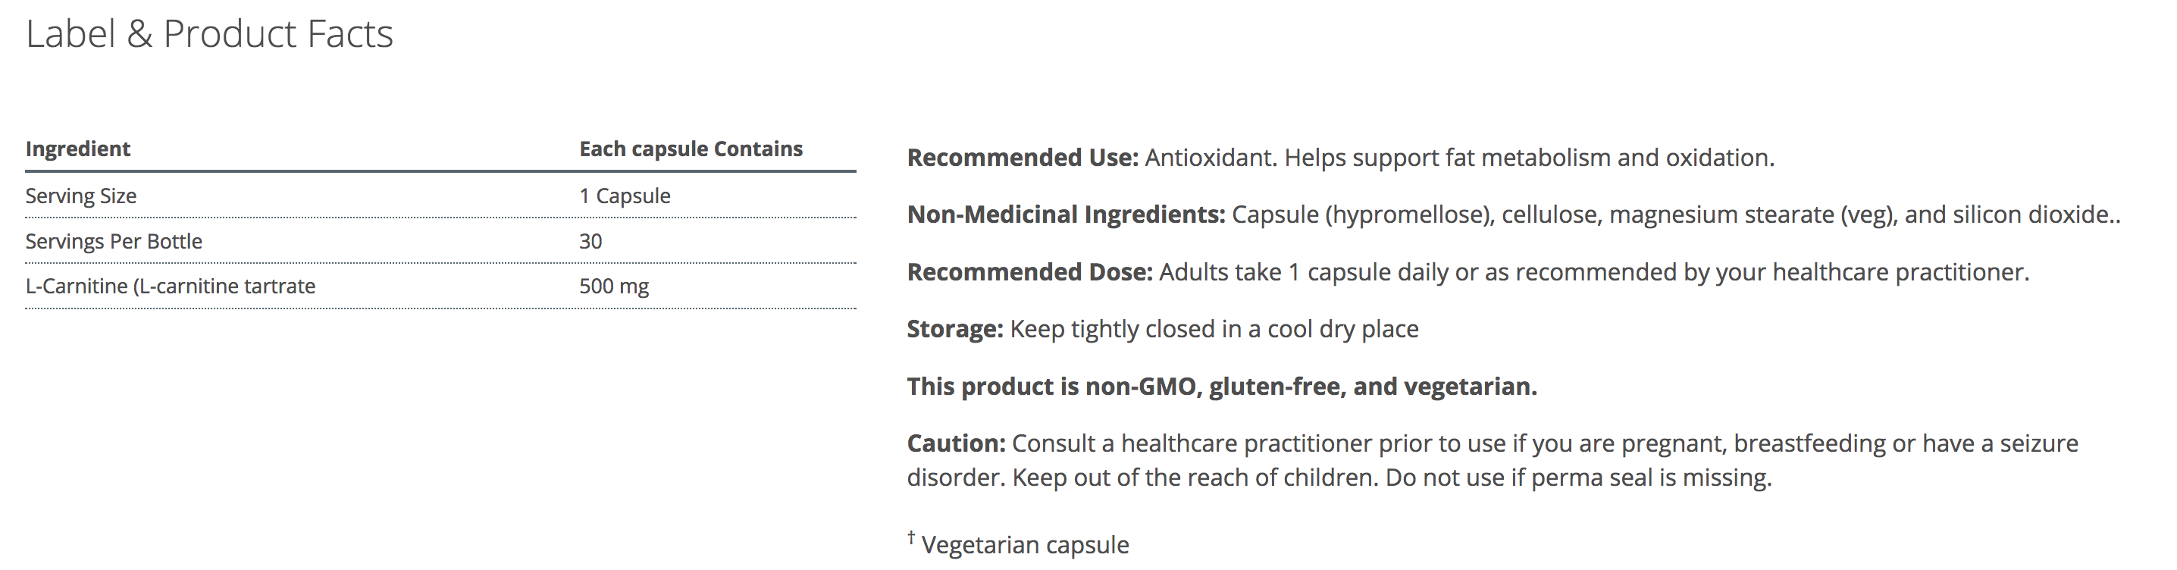
Task: Click the adults take 1 capsule text
Action: 1593,272
